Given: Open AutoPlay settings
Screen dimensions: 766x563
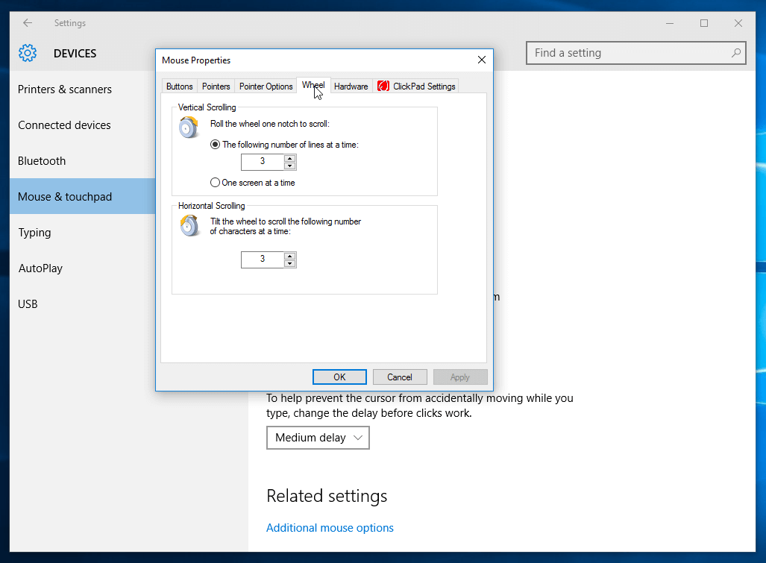Looking at the screenshot, I should tap(83, 268).
